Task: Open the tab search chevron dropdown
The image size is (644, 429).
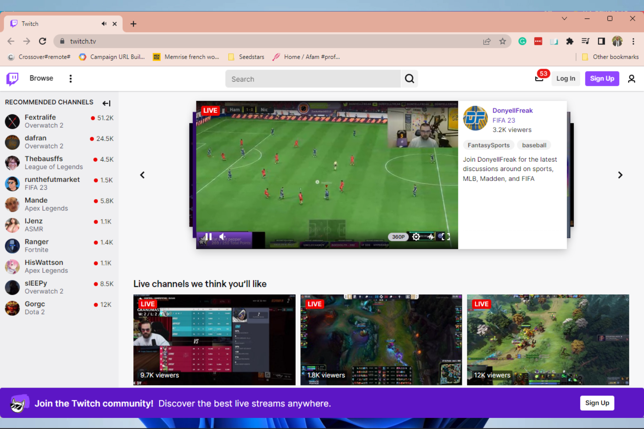Action: tap(565, 18)
